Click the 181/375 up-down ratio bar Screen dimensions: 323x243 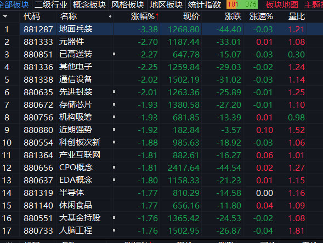click(242, 4)
